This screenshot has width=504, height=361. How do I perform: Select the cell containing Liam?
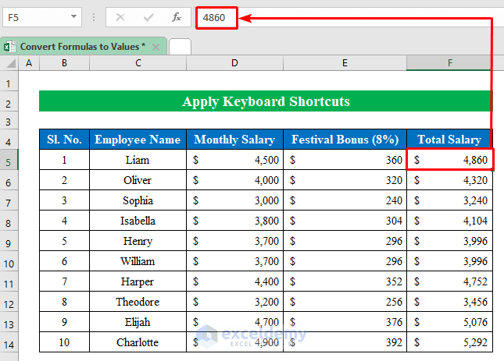coord(138,160)
